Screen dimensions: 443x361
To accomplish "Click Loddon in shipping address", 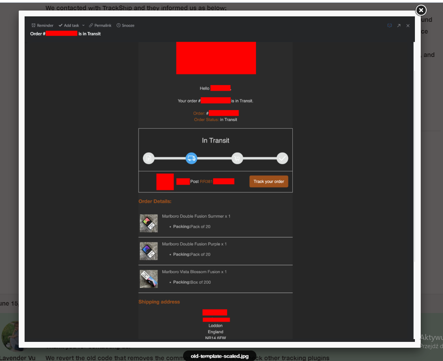I will [x=215, y=326].
